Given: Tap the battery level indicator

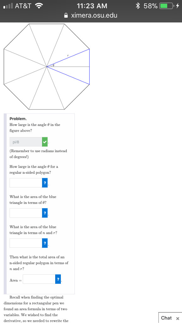Looking at the screenshot, I should 164,5.
